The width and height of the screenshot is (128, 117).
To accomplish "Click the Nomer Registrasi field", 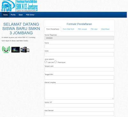I will [79, 38].
